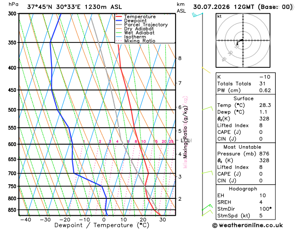
Task: Select the Mixing Ratio legend entry
Action: (x=136, y=41)
